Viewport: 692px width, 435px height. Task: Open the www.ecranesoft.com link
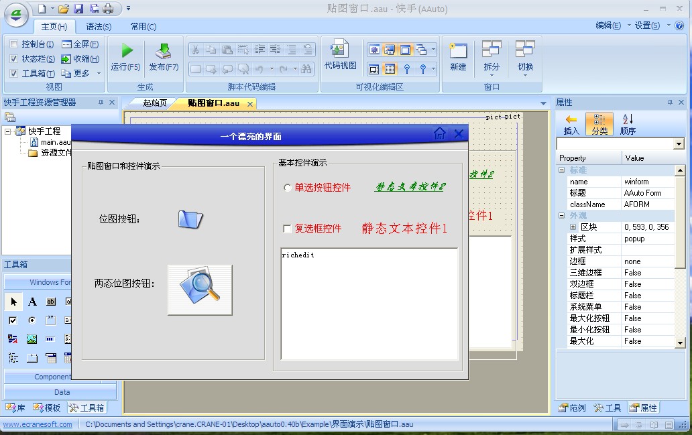tap(38, 424)
